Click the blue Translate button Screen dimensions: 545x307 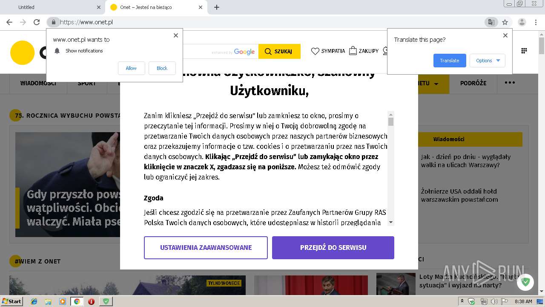click(x=450, y=61)
